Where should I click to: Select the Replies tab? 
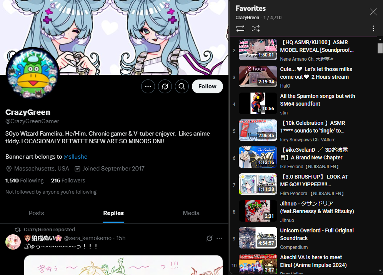pos(113,213)
